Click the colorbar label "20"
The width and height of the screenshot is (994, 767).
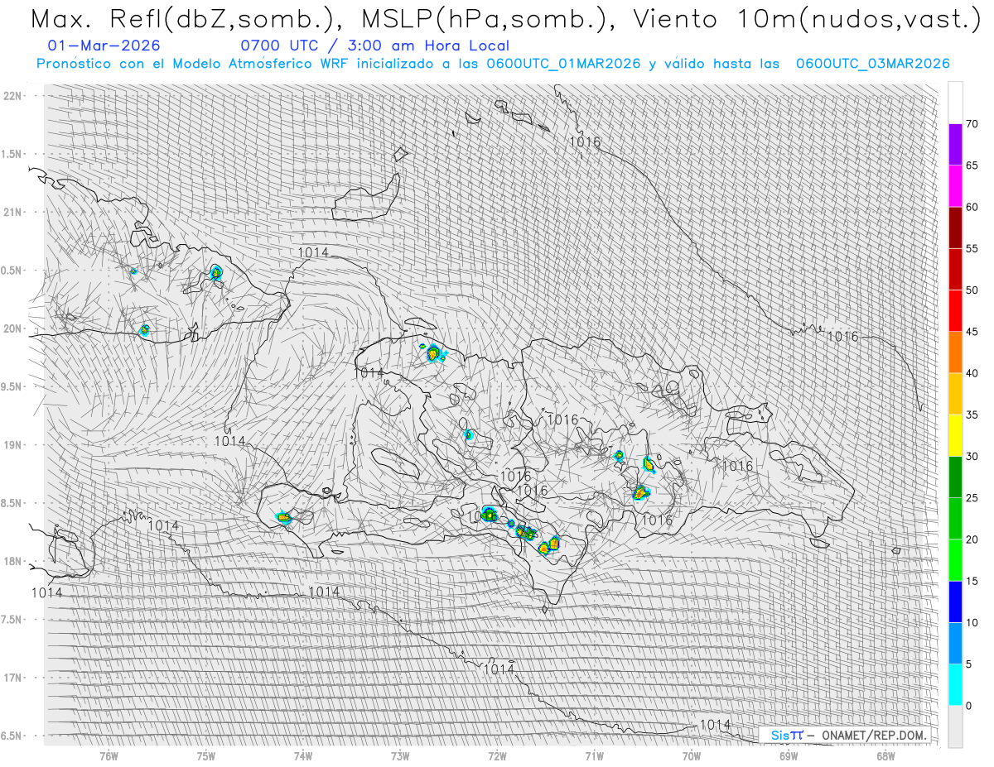(x=972, y=539)
